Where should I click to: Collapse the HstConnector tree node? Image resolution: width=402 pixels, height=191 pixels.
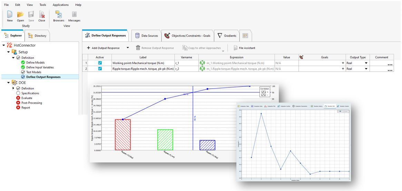(4, 45)
